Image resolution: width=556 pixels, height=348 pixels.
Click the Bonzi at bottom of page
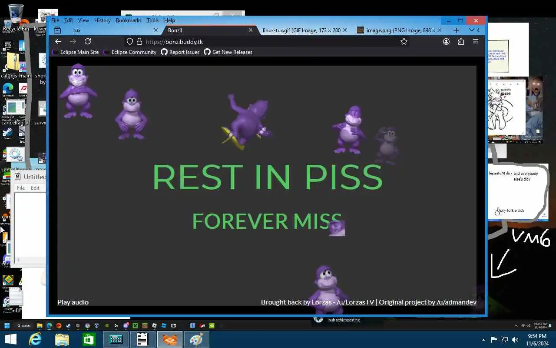327,289
